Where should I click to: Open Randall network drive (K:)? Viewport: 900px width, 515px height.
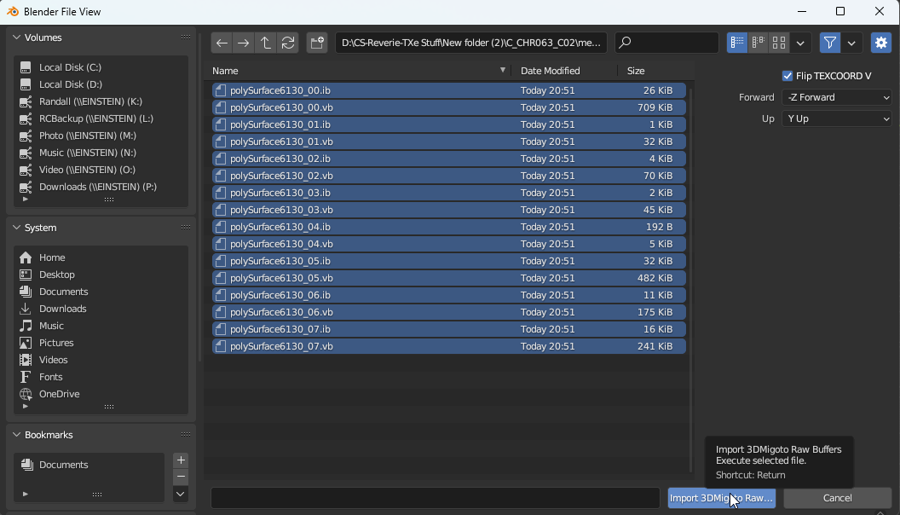click(101, 101)
